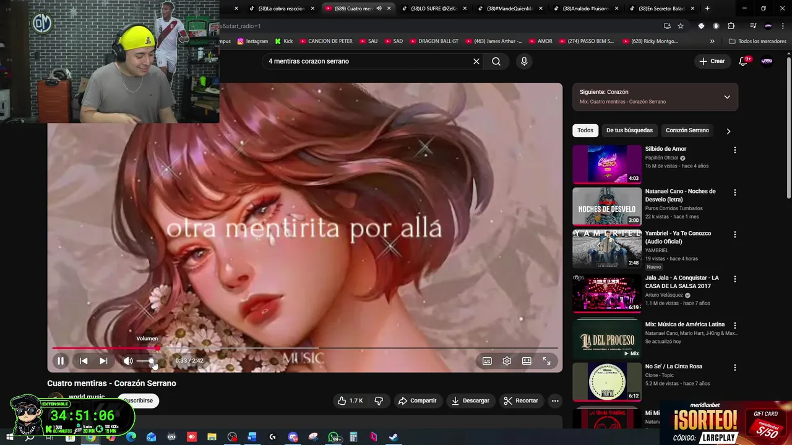Open more actions under the video

[x=555, y=400]
